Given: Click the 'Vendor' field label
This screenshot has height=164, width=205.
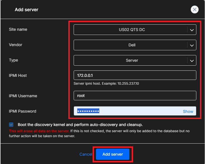Looking at the screenshot, I should coord(16,45).
